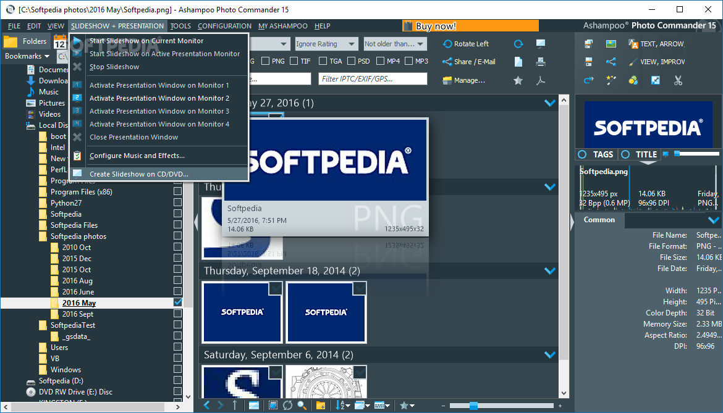723x413 pixels.
Task: Click the new document page icon
Action: [518, 62]
